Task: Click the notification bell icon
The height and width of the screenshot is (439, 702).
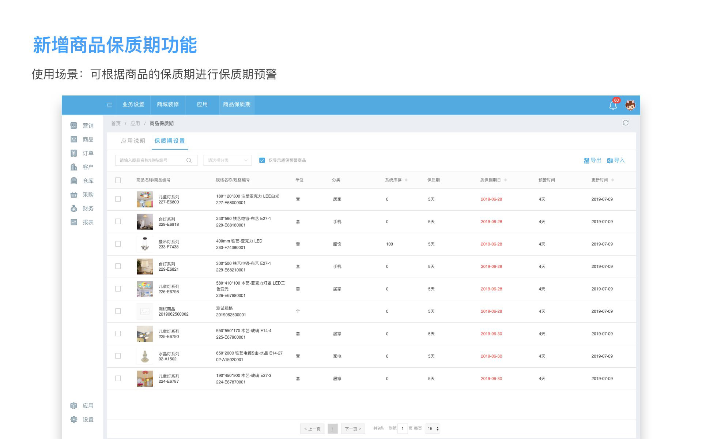Action: pyautogui.click(x=613, y=105)
